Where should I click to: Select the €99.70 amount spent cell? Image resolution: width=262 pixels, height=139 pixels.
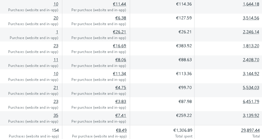(x=185, y=88)
